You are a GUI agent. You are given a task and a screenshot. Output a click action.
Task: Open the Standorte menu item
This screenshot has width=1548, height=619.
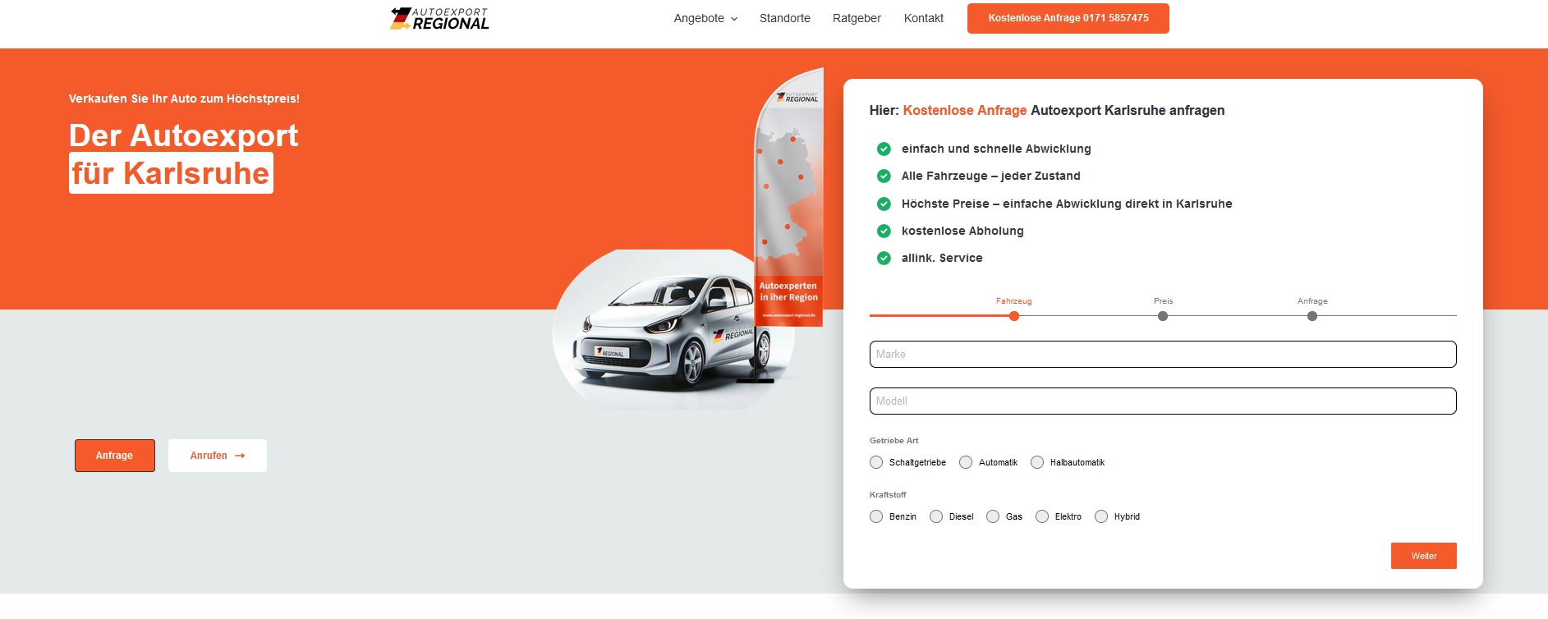click(x=784, y=18)
